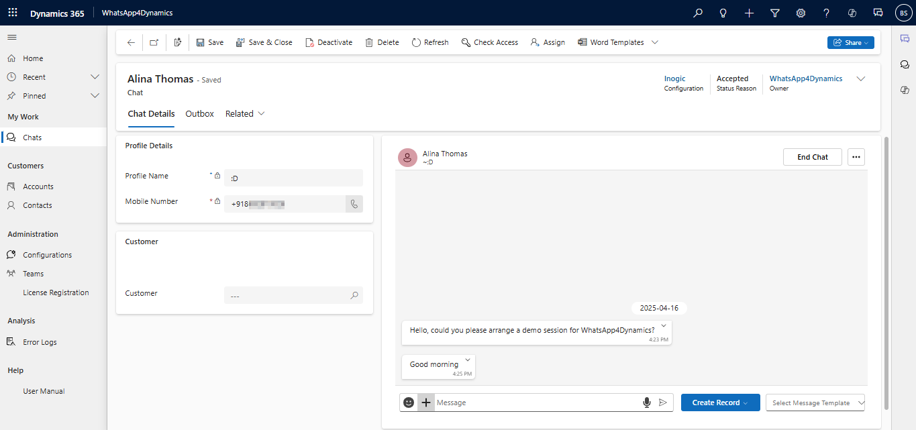Expand the Recent section in sidebar
The width and height of the screenshot is (916, 430).
pos(95,77)
